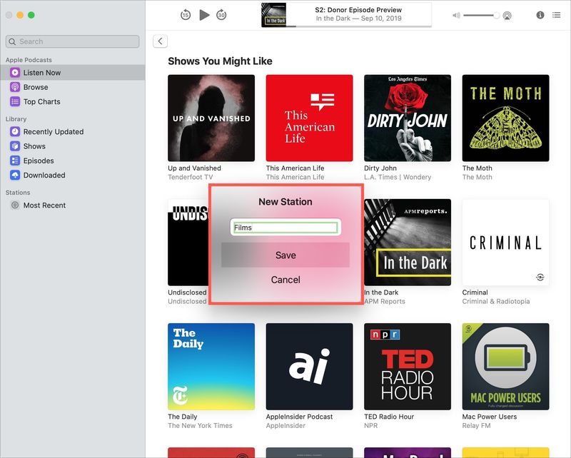Skip back 15 seconds
Image resolution: width=571 pixels, height=458 pixels.
186,15
